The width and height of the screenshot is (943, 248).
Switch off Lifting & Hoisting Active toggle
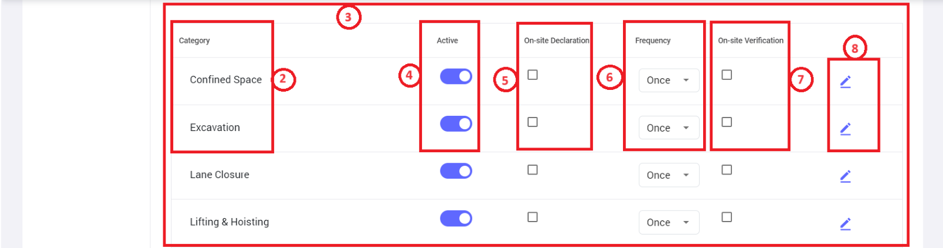coord(456,219)
